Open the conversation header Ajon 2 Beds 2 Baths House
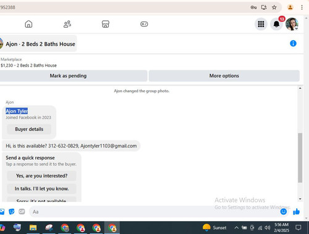Screen dimensions: 309x234 click(38, 44)
